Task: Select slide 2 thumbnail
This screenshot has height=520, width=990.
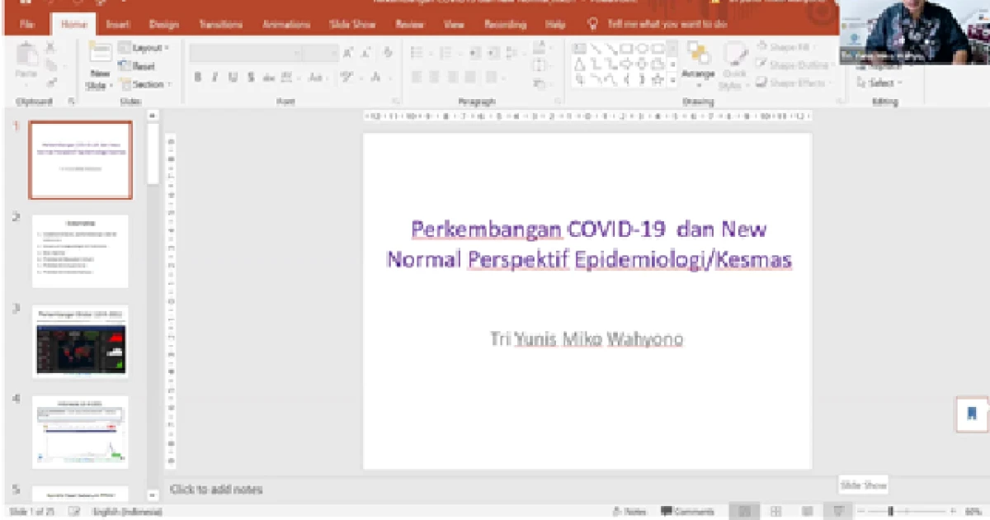Action: 80,251
